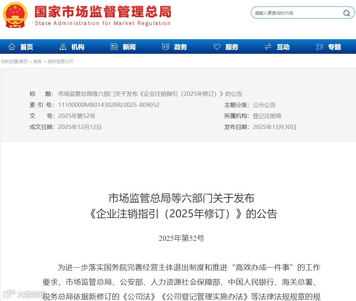Click the 主题分类 value 公示公告
This screenshot has width=356, height=301.
[264, 105]
